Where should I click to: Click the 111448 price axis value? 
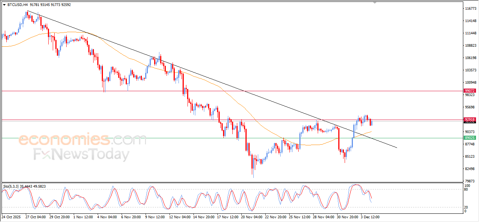click(x=470, y=33)
